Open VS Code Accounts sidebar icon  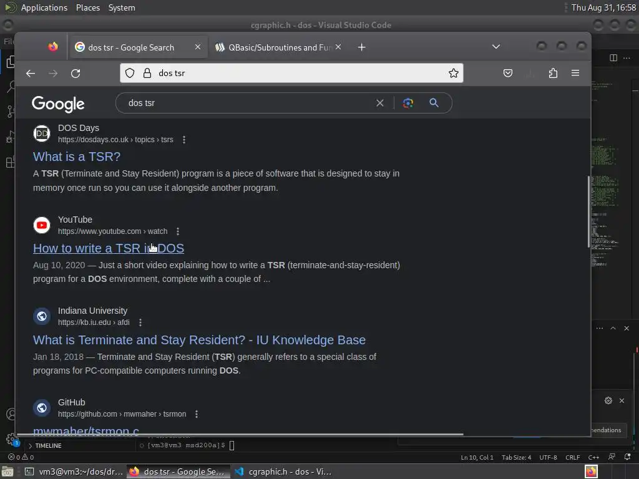point(11,414)
